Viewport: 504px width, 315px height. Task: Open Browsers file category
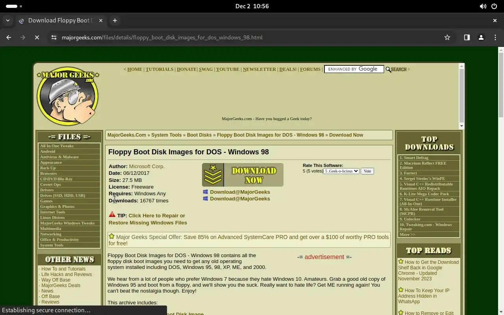click(48, 174)
